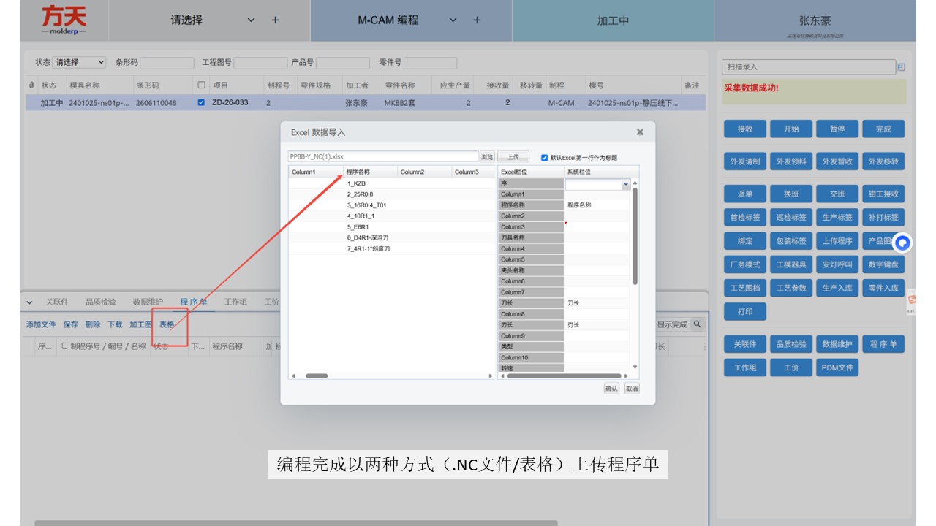
Task: Click the icon beside the 扫描录入 field
Action: pyautogui.click(x=901, y=67)
